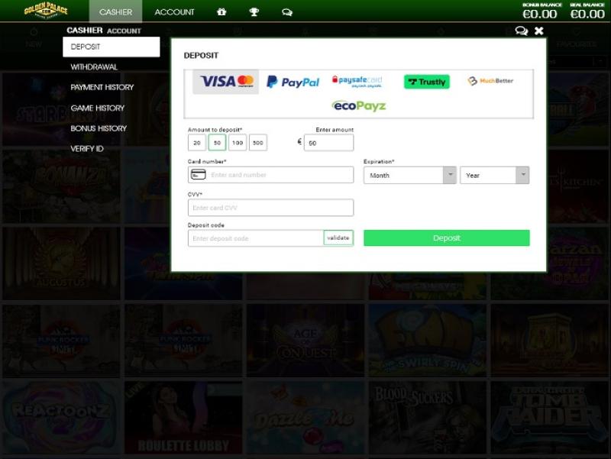Screen dimensions: 611x459
Task: Click validate next to deposit code
Action: (x=338, y=238)
